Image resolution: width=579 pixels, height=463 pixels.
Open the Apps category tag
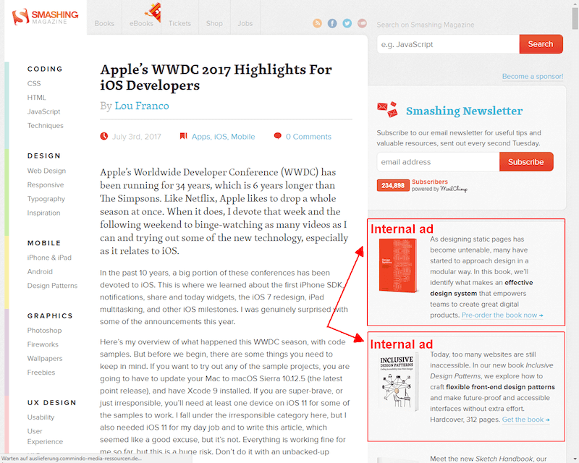click(x=201, y=137)
